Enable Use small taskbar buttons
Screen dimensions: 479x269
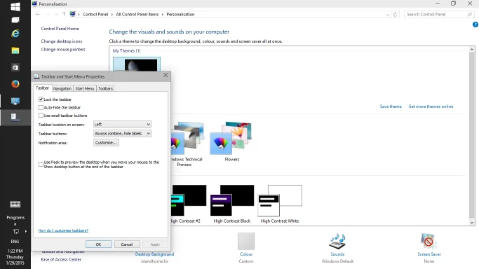point(41,116)
